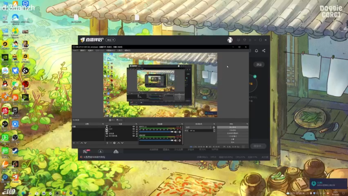Float the Audio Mixer dock via header icon
This screenshot has width=348, height=196.
click(182, 124)
